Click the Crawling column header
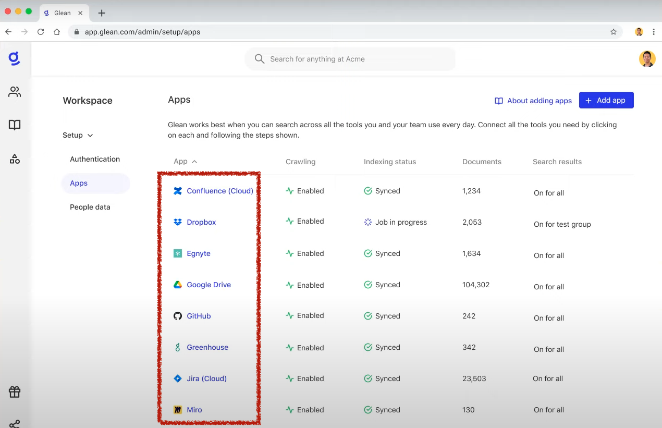 (x=300, y=162)
